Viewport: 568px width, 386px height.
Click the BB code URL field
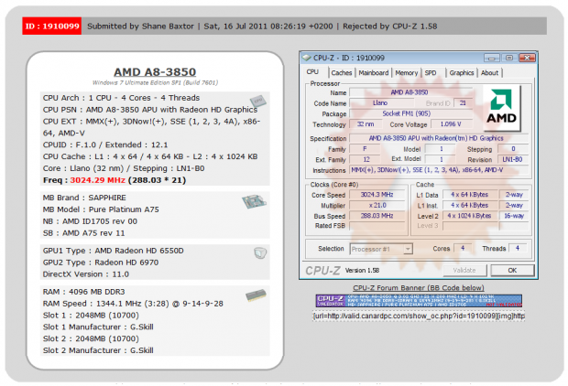click(419, 316)
